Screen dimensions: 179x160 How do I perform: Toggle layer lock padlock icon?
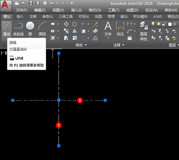[164, 24]
